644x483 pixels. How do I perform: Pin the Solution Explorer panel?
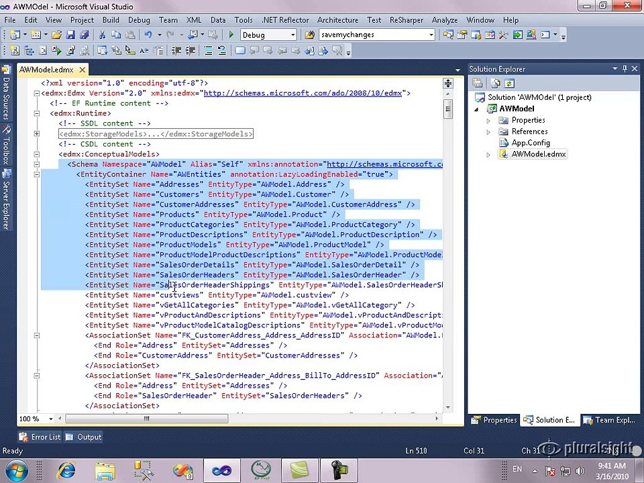click(625, 68)
